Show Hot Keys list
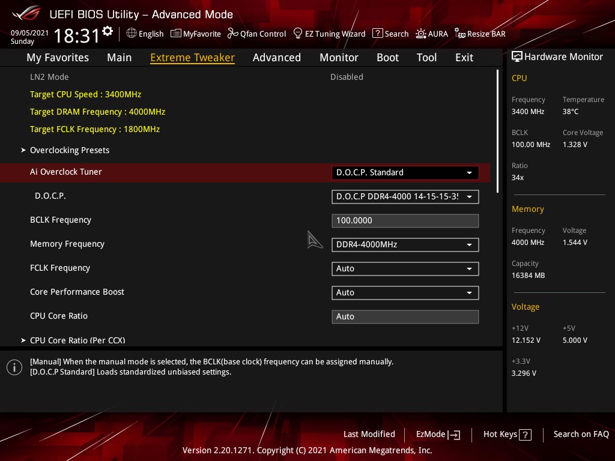The image size is (615, 461). pos(507,435)
